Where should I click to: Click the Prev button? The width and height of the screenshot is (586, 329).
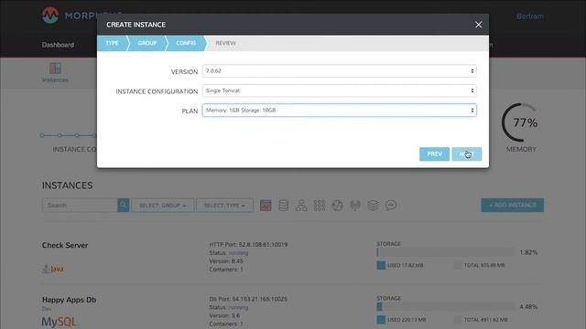(x=434, y=154)
